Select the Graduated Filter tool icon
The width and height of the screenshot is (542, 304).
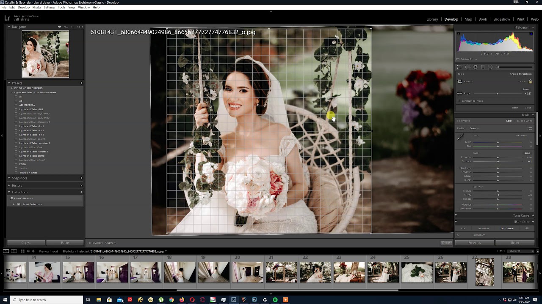483,67
